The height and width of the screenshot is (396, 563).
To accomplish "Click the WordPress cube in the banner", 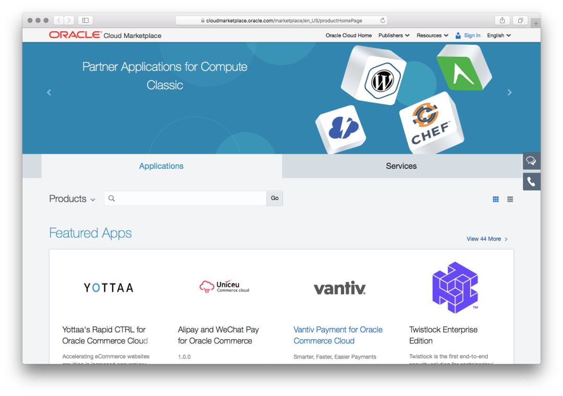I will (374, 76).
